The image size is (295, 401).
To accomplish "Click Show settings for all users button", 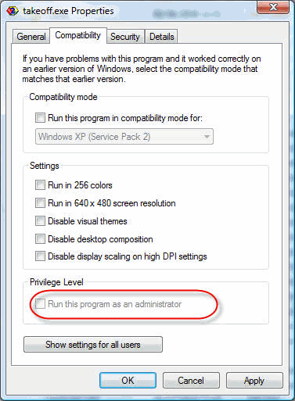I will tap(93, 345).
